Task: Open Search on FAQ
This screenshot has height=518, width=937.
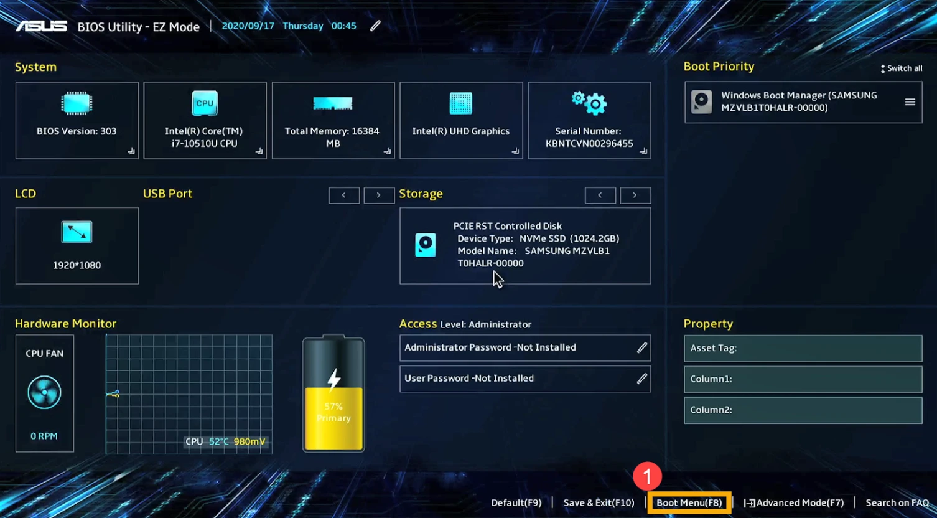Action: [x=897, y=502]
